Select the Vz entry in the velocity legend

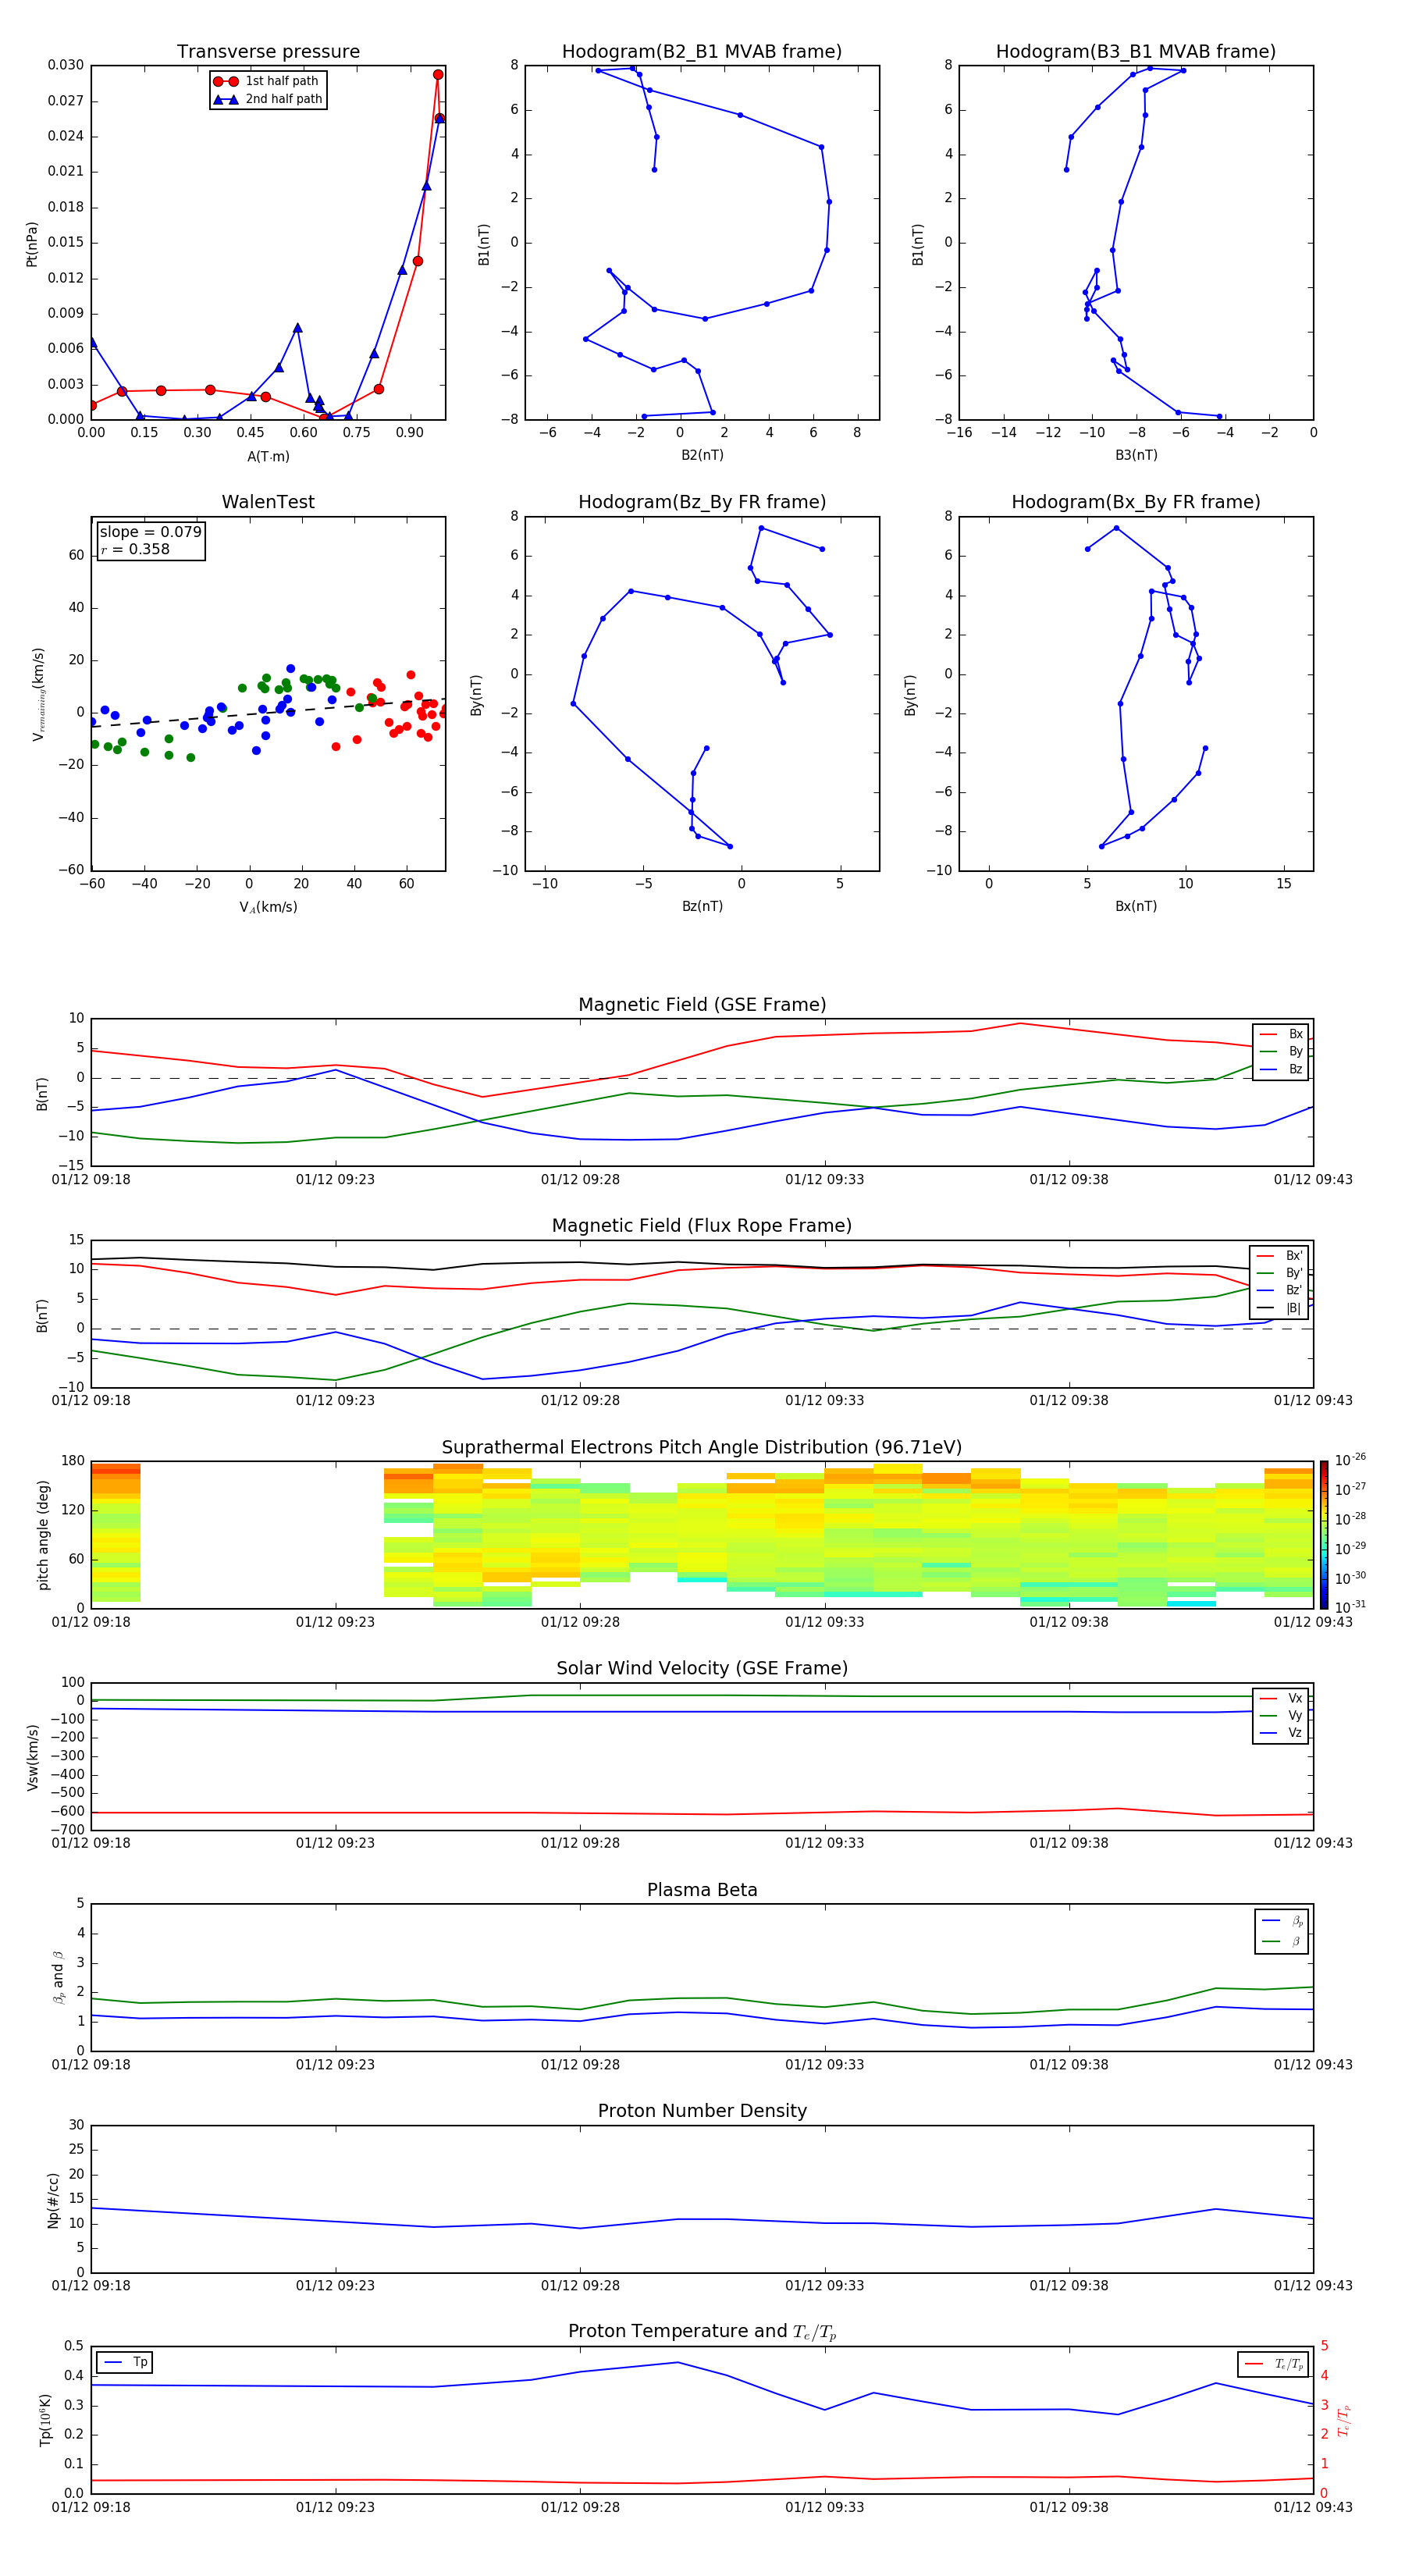[1281, 1733]
